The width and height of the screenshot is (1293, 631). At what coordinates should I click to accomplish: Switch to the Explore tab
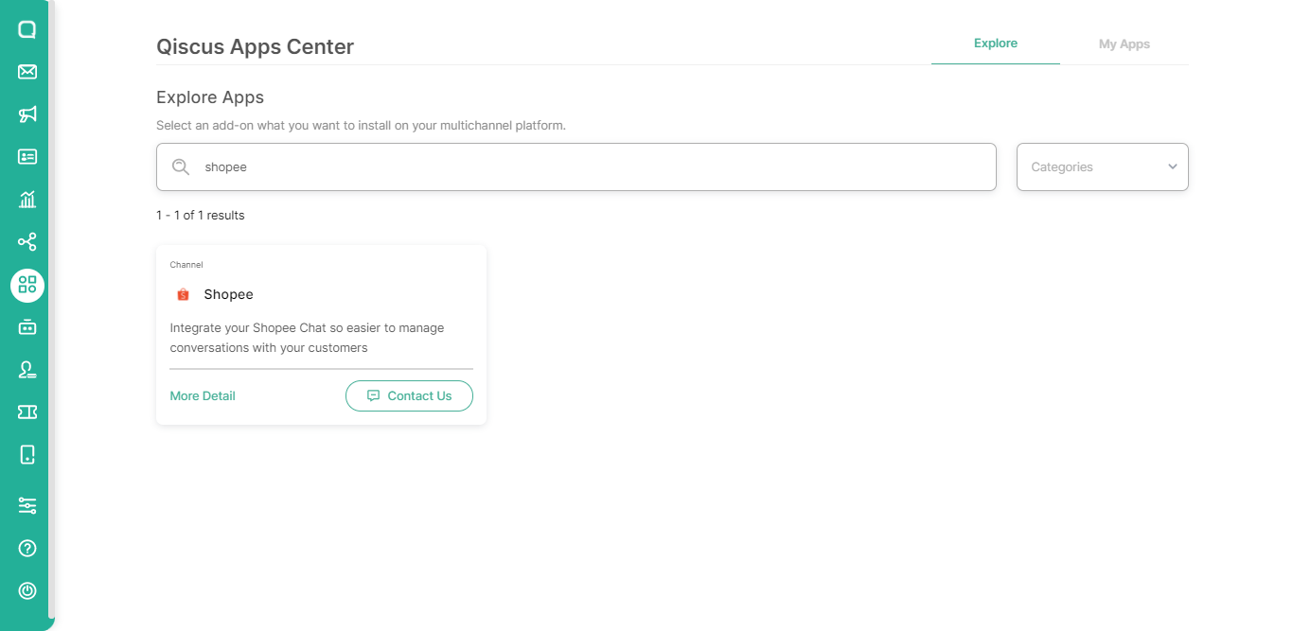tap(996, 44)
